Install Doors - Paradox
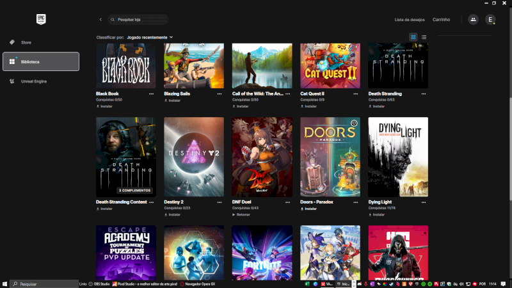512x288 pixels. coord(308,209)
